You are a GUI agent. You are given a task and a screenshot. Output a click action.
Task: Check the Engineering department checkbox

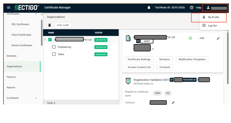click(54, 47)
